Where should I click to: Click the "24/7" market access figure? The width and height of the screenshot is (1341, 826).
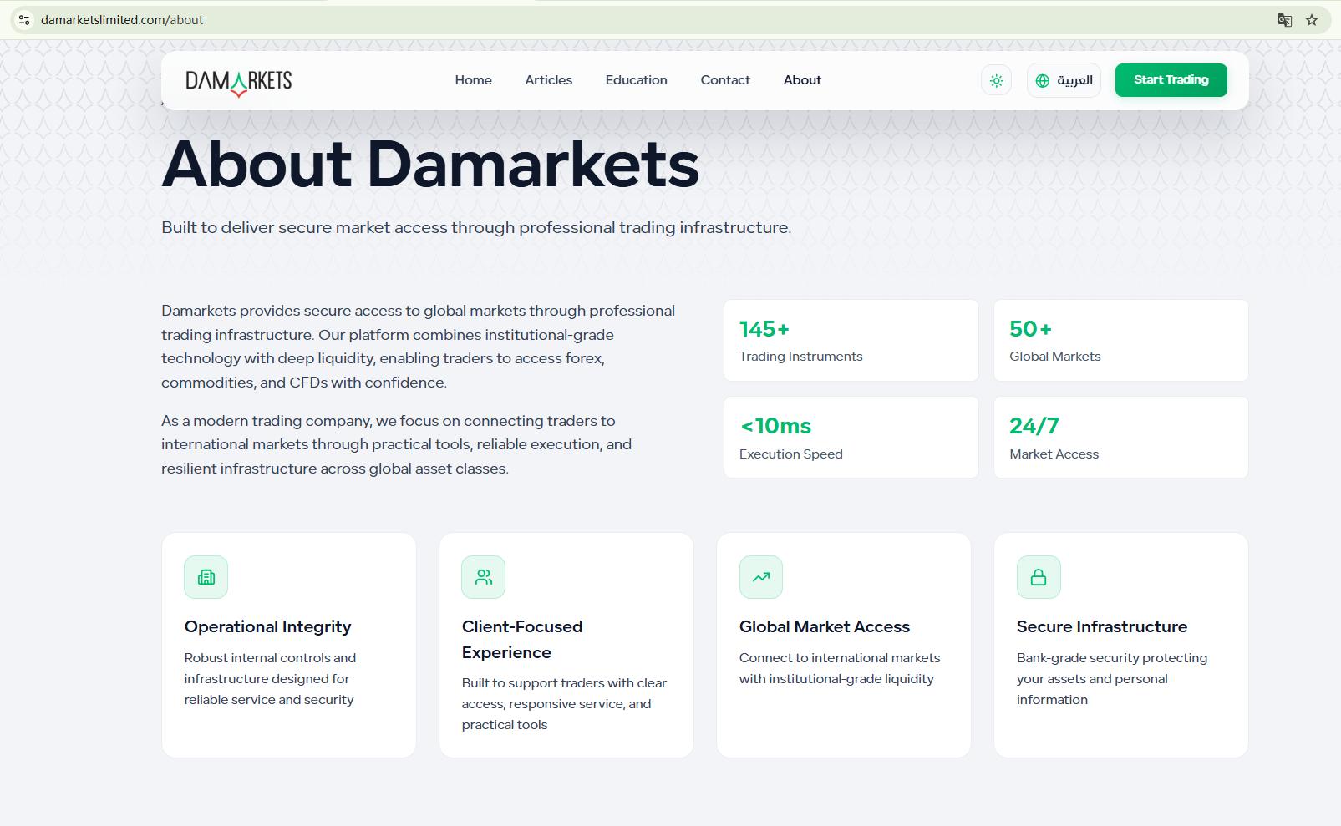1034,426
